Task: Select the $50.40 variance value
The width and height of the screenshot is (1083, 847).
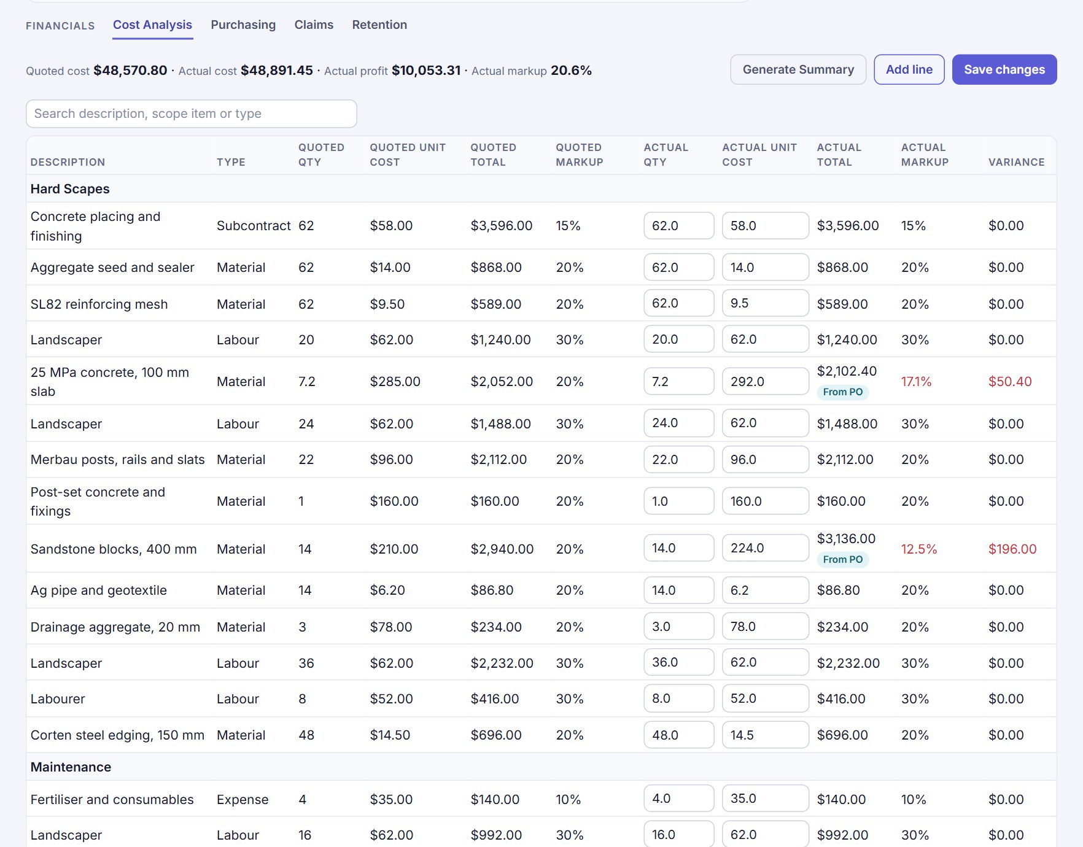Action: click(x=1010, y=382)
